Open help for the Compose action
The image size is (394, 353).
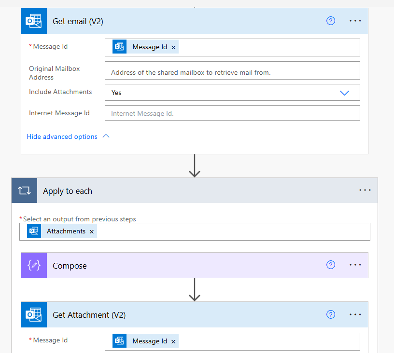tap(331, 265)
